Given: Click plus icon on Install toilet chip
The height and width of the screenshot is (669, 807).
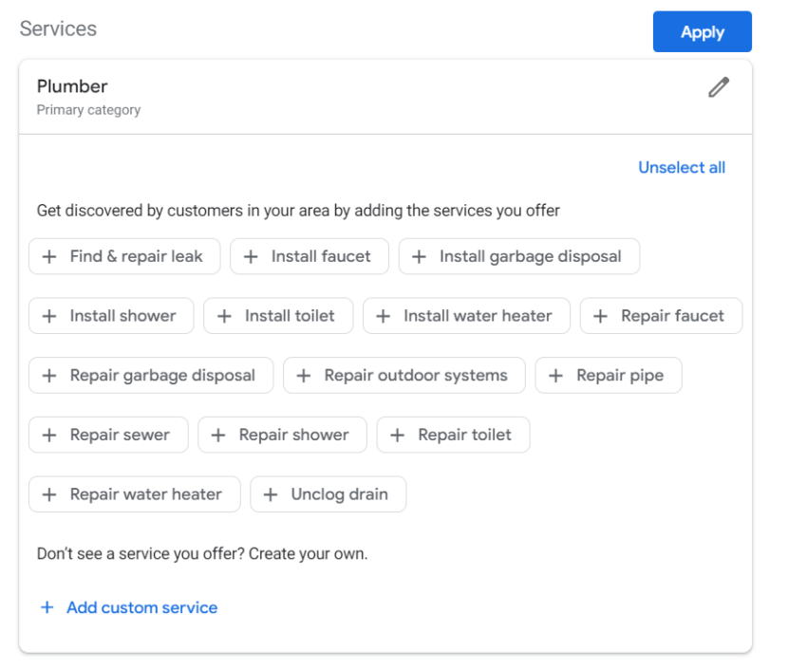Looking at the screenshot, I should coord(224,316).
